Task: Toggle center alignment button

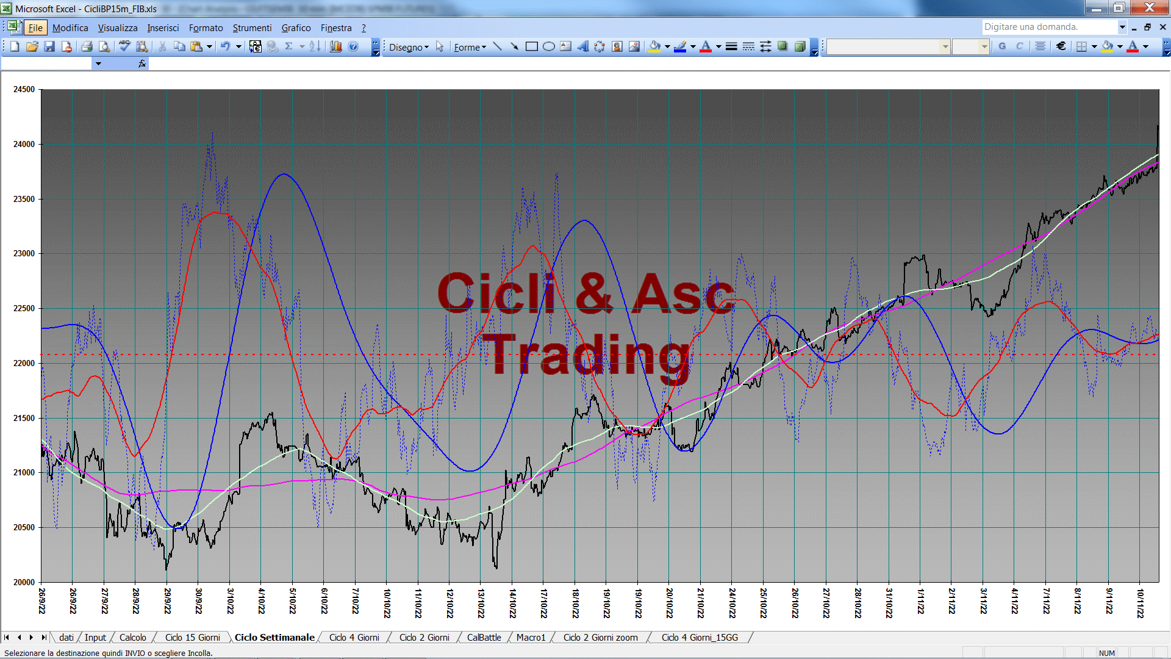Action: (1040, 46)
